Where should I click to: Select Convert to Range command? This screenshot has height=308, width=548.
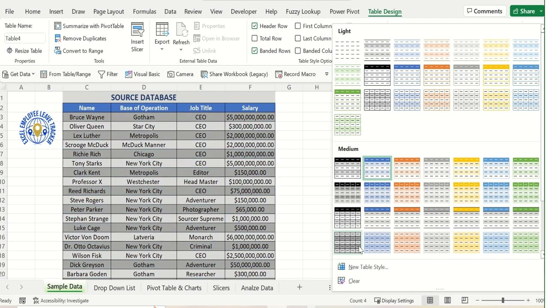[x=79, y=51]
